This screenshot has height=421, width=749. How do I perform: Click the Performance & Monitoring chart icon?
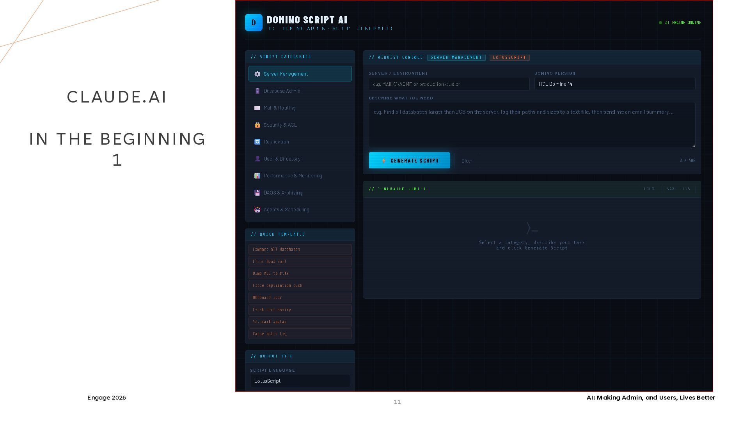pyautogui.click(x=257, y=176)
